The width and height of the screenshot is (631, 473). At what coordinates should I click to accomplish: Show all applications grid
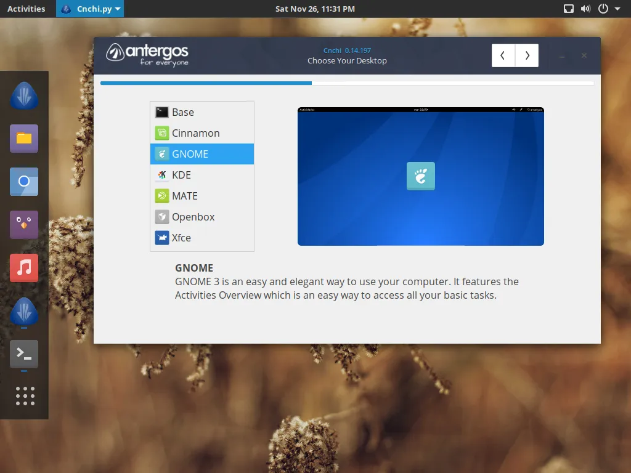(25, 396)
